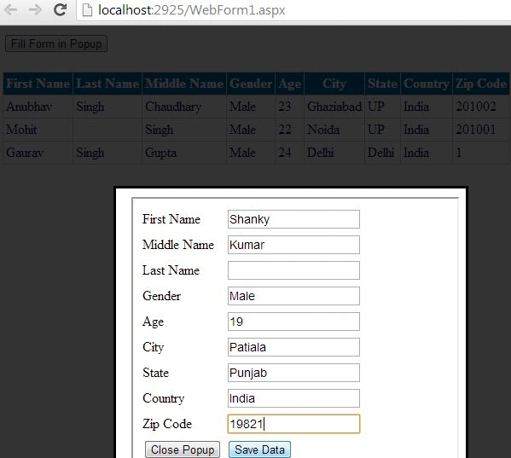Image resolution: width=511 pixels, height=458 pixels.
Task: Focus the First Name field containing Shanky
Action: pos(293,219)
